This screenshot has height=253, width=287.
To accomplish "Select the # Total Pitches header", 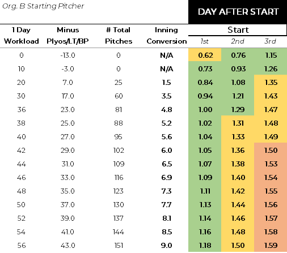I will pyautogui.click(x=119, y=36).
